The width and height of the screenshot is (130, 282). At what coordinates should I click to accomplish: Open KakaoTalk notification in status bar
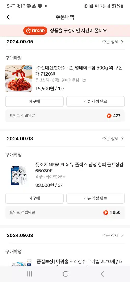(x=29, y=6)
